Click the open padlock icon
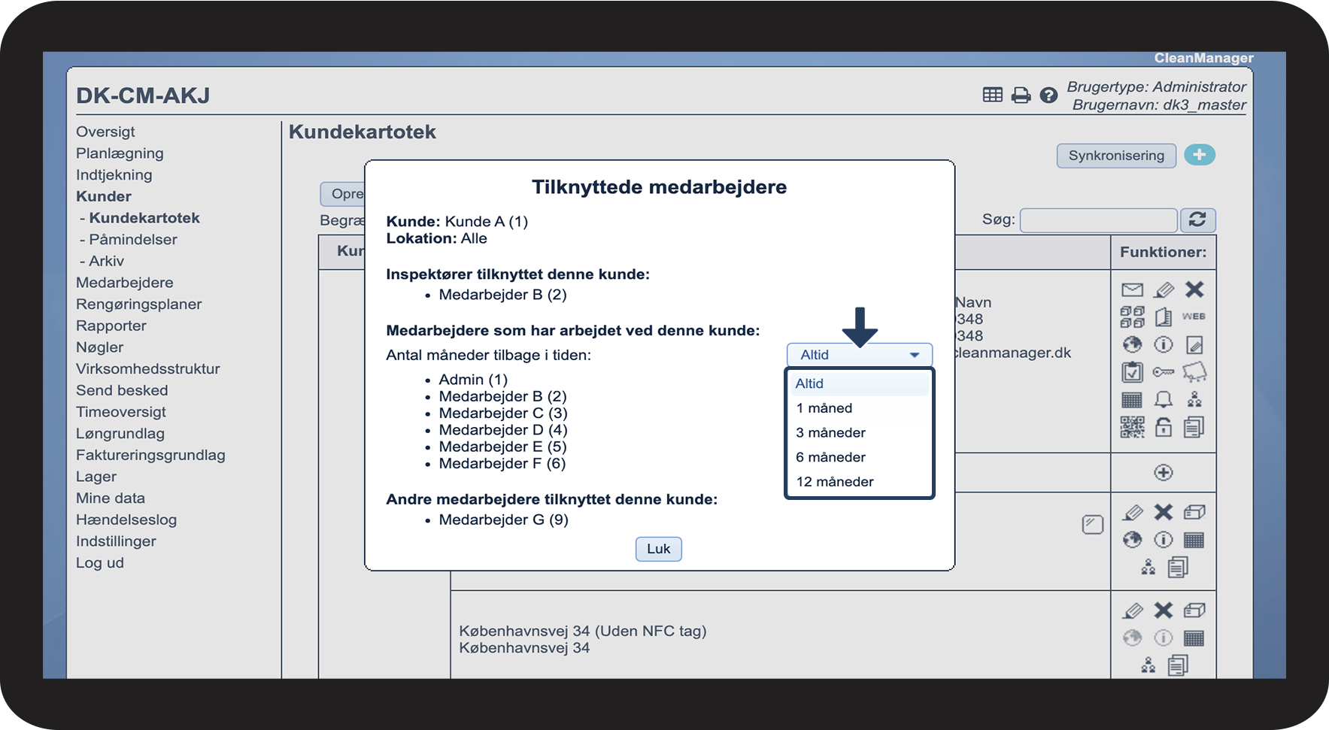 [1163, 427]
